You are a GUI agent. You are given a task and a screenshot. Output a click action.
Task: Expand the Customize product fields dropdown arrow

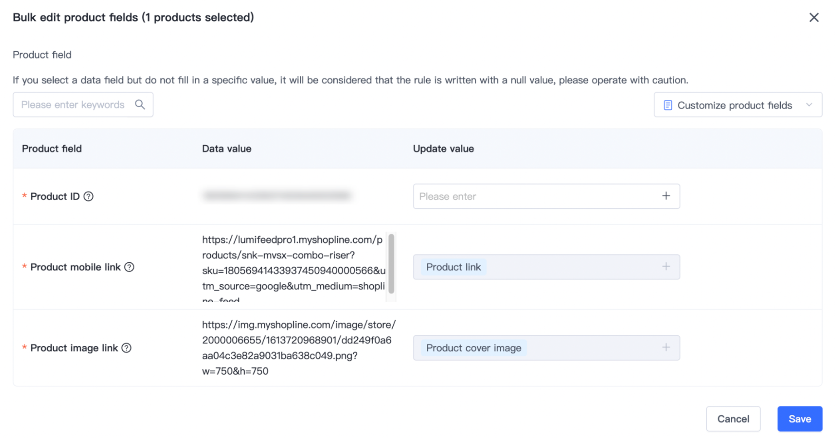(x=809, y=105)
